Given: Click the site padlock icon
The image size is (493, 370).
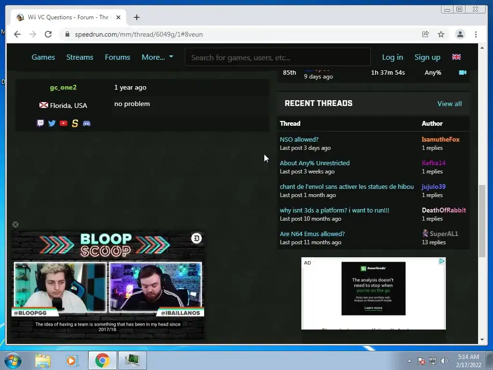Looking at the screenshot, I should tap(67, 34).
